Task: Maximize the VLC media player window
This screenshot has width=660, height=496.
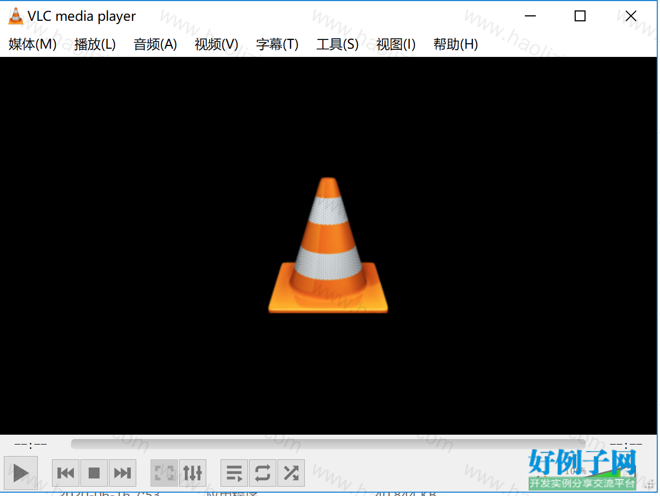Action: coord(580,16)
